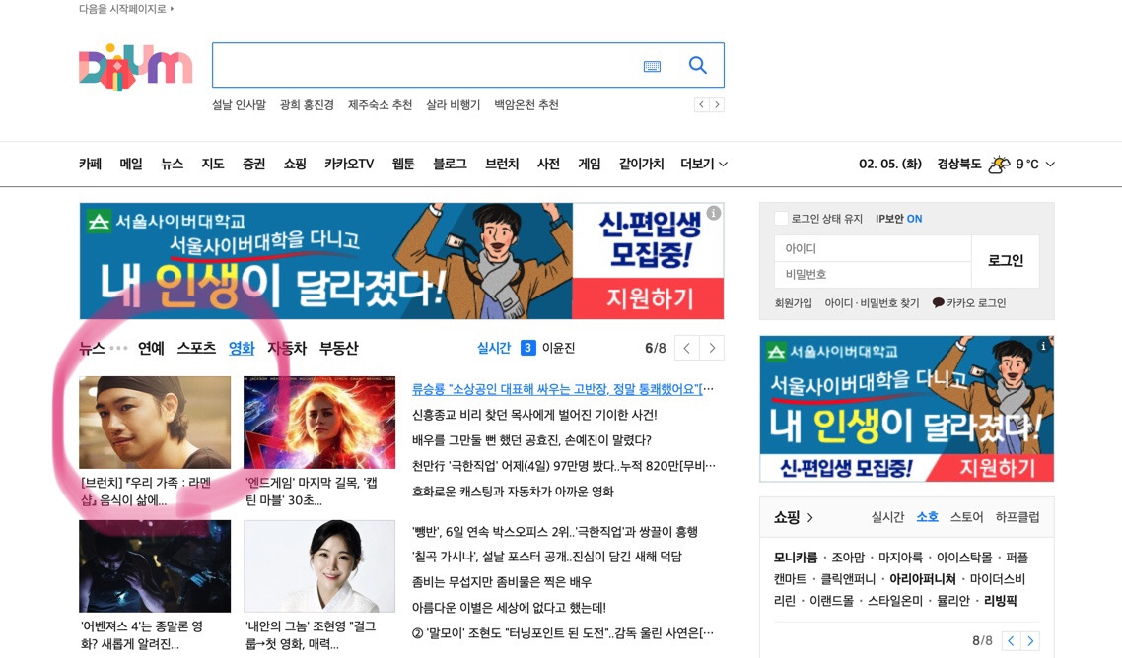
Task: Open the 뉴스 top navigation item
Action: click(172, 164)
